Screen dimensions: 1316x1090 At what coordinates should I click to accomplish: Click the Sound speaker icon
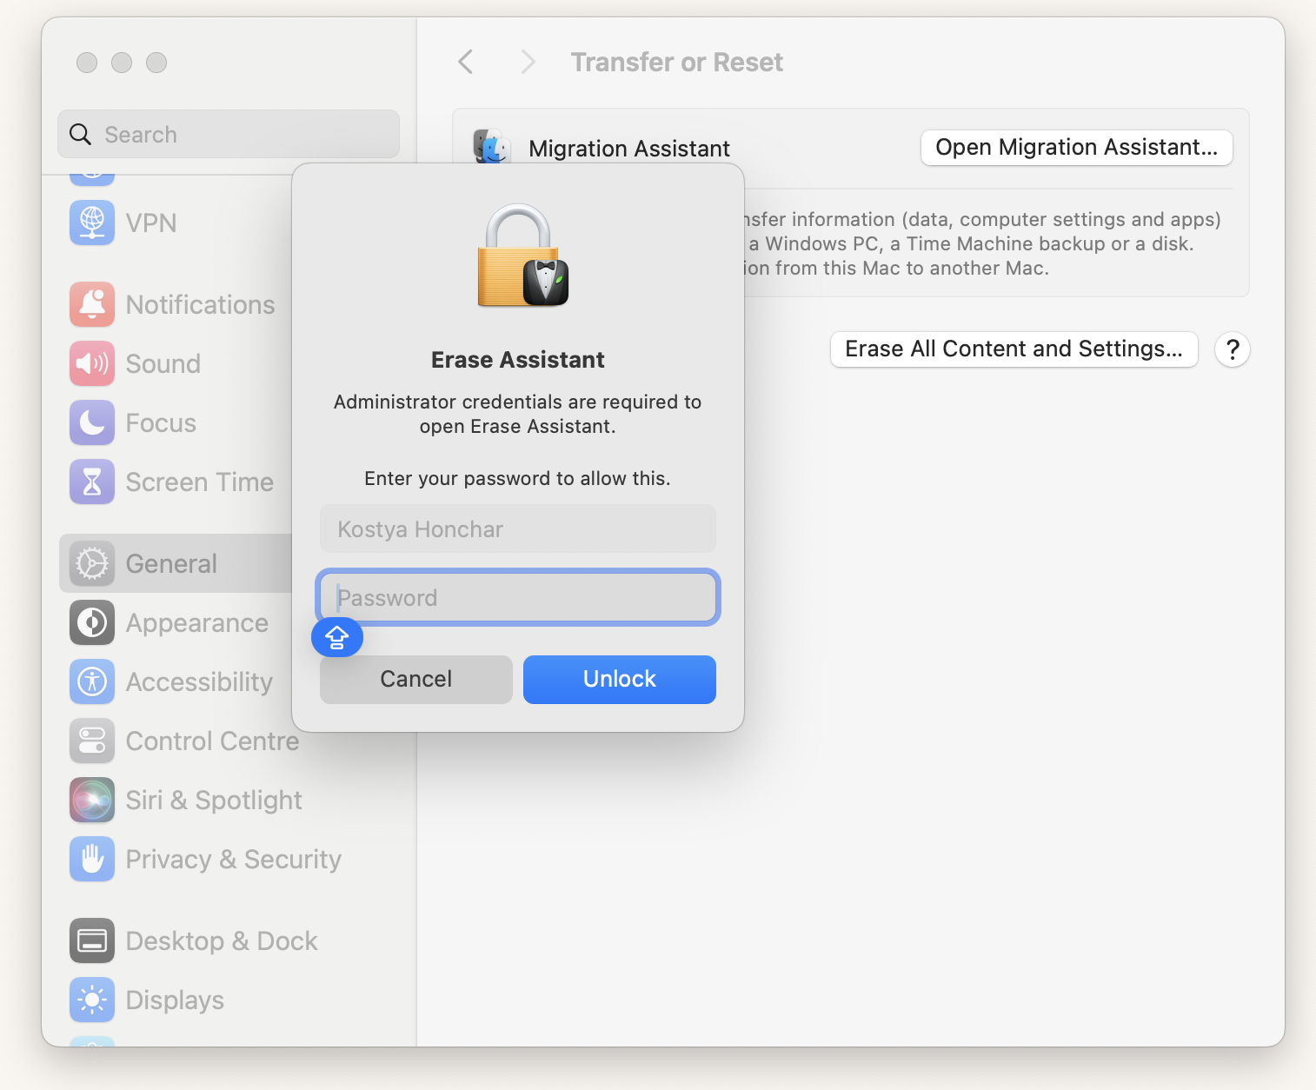pos(91,363)
